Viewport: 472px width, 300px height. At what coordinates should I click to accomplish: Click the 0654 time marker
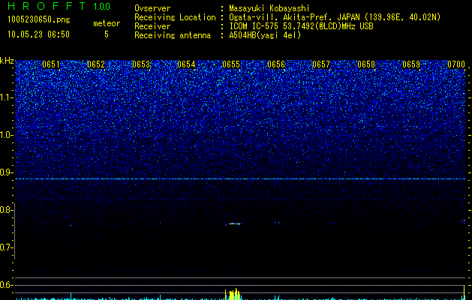click(x=186, y=64)
